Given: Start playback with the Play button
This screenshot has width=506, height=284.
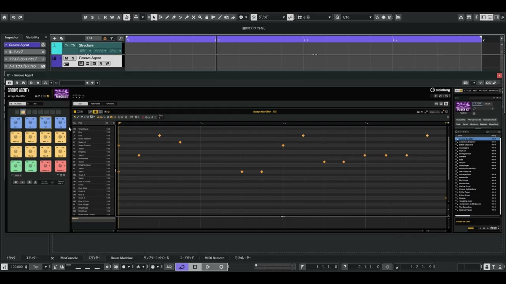Looking at the screenshot, I should [x=208, y=267].
